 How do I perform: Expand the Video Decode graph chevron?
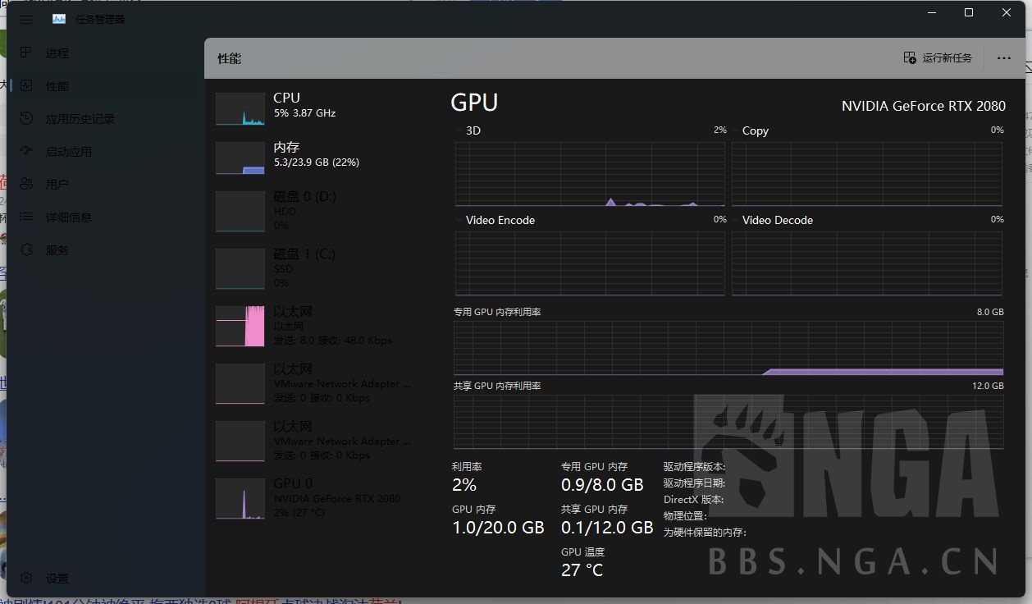pos(736,220)
